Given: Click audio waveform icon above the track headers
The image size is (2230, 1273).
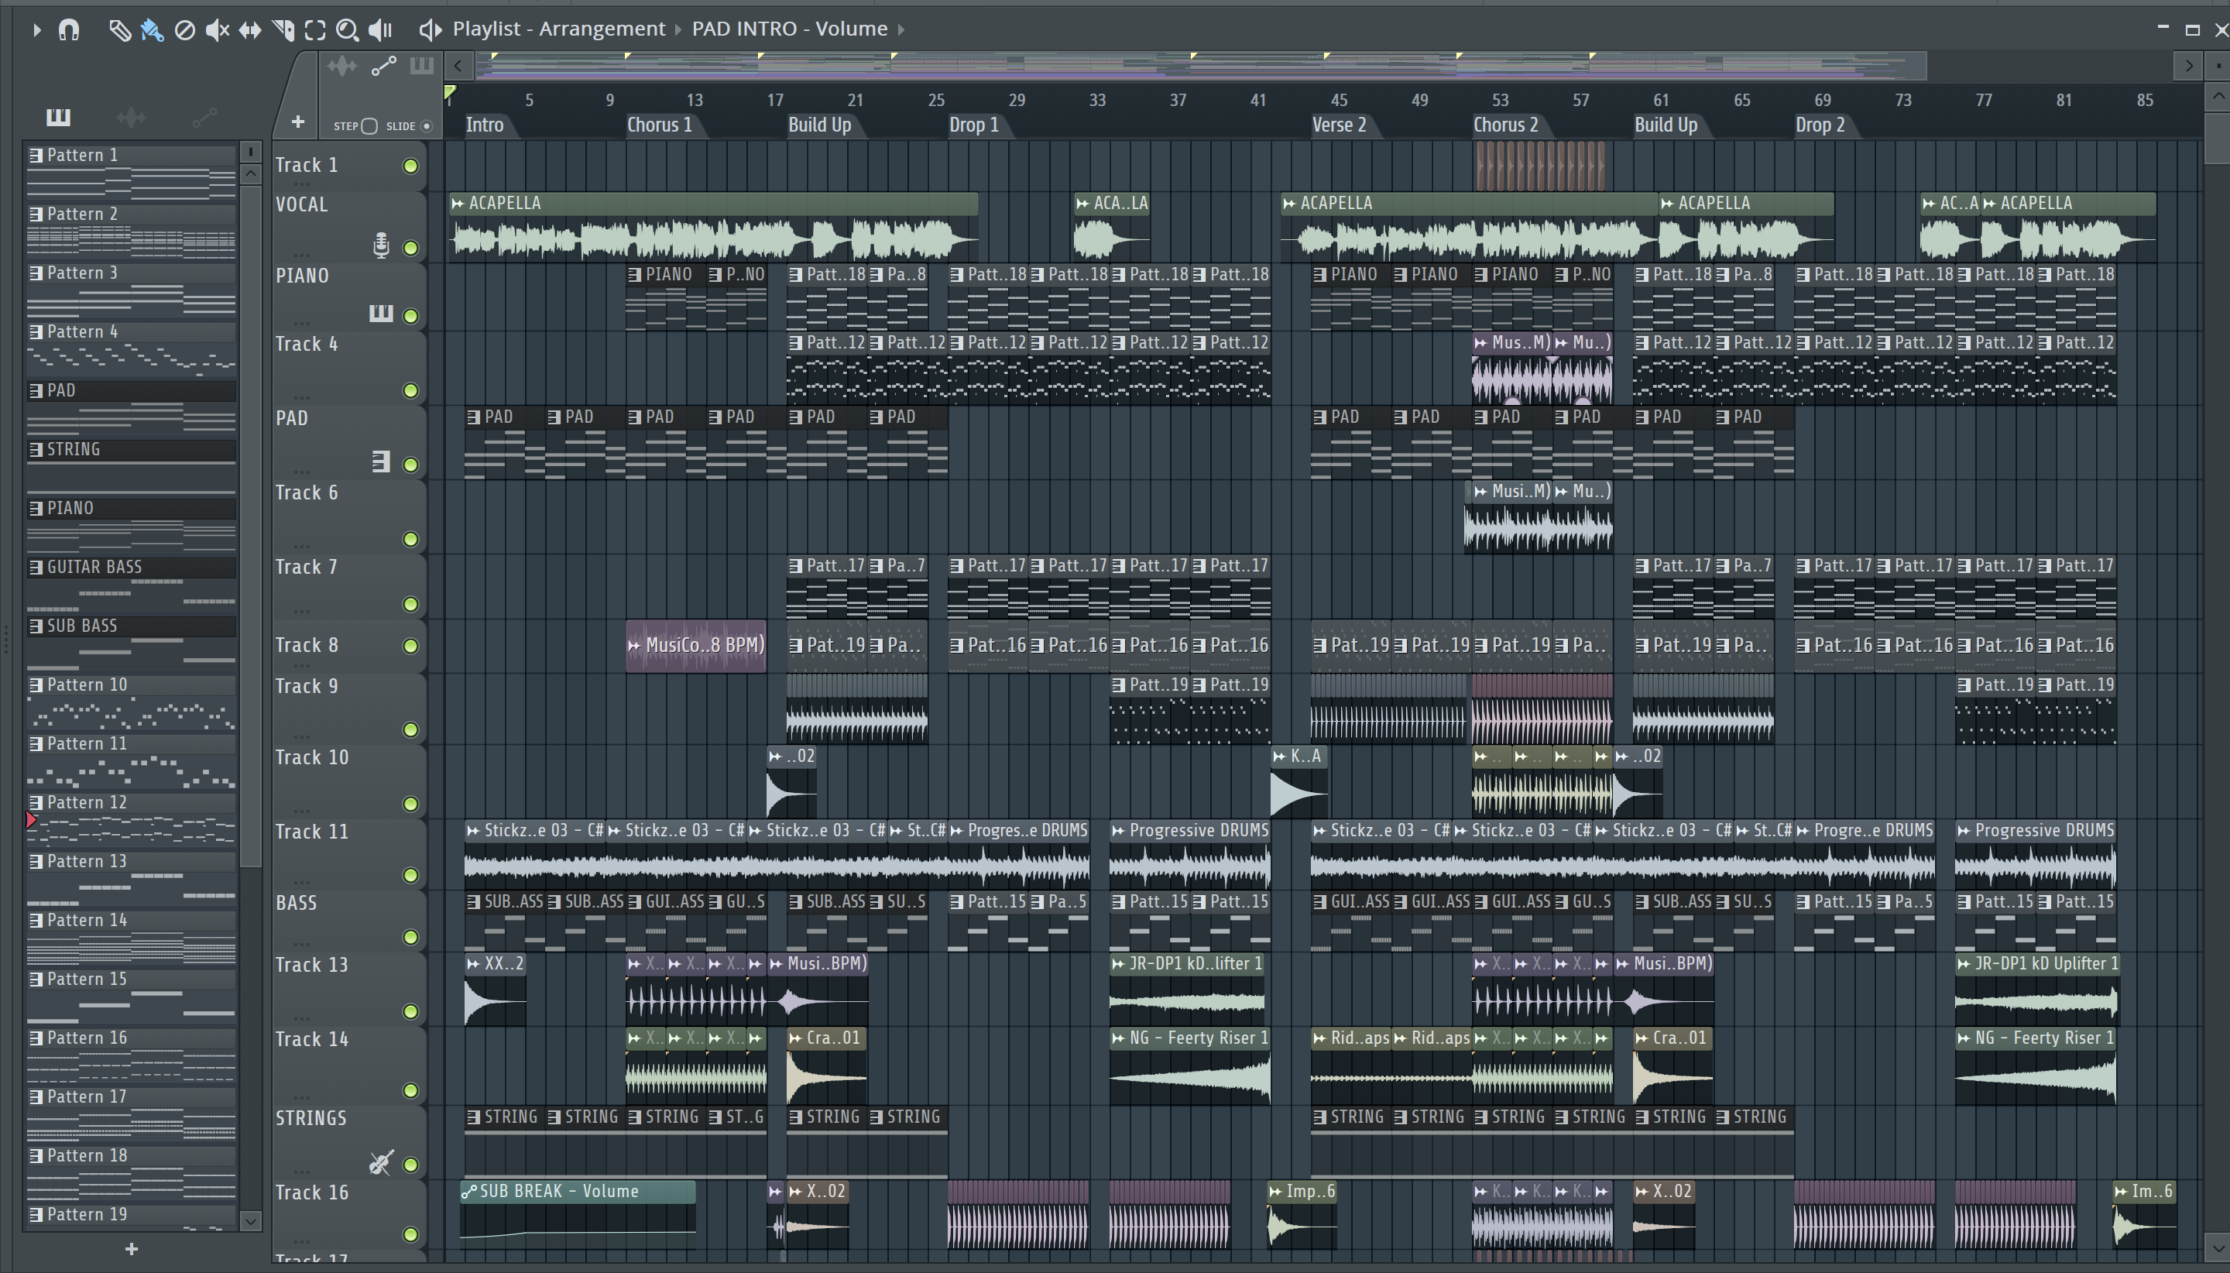Looking at the screenshot, I should [341, 66].
